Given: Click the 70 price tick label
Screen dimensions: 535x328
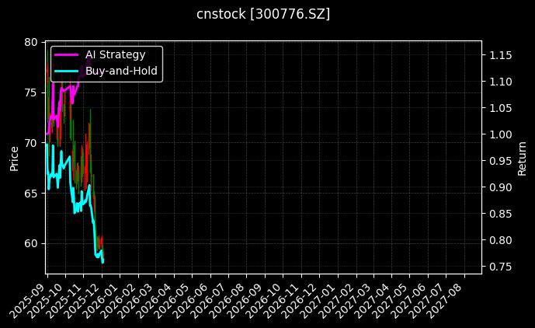Looking at the screenshot, I should coord(30,143).
